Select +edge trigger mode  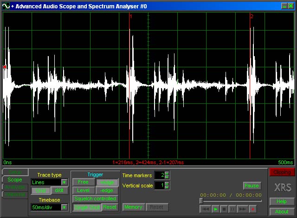pyautogui.click(x=107, y=182)
